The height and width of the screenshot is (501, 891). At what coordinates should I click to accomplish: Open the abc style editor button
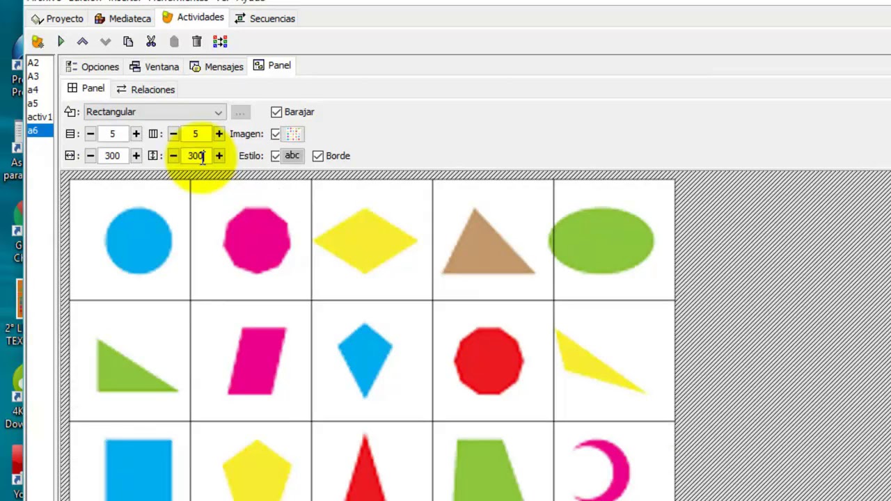click(x=292, y=156)
